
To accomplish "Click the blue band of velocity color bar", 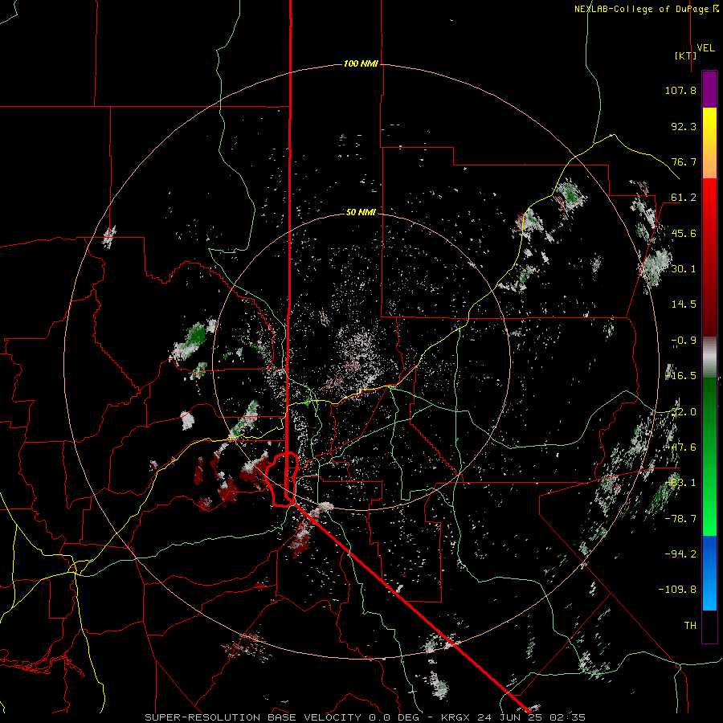I will click(x=709, y=573).
